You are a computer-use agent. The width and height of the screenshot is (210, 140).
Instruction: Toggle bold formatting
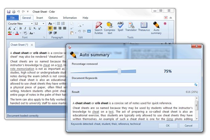(20, 28)
